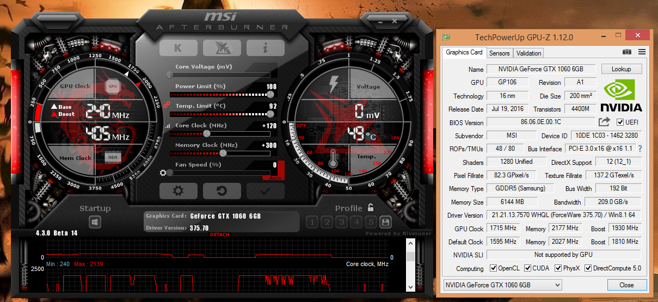Switch to the Sensors tab

point(500,53)
